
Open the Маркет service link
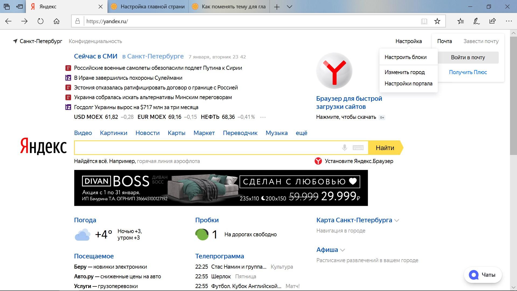[x=204, y=133]
